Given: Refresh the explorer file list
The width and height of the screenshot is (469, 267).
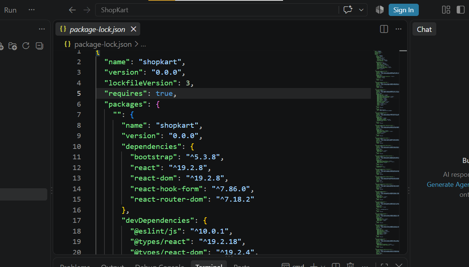Looking at the screenshot, I should (x=26, y=46).
